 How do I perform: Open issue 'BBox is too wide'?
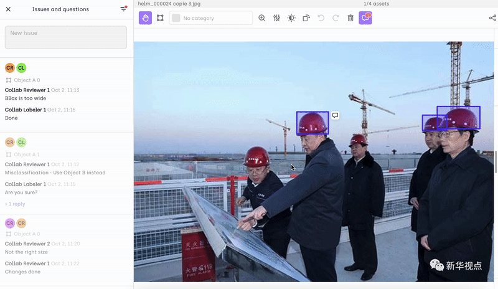point(26,98)
